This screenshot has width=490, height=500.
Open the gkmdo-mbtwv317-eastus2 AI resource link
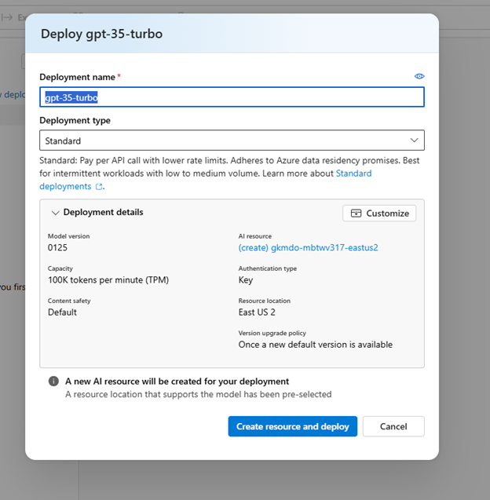click(309, 248)
